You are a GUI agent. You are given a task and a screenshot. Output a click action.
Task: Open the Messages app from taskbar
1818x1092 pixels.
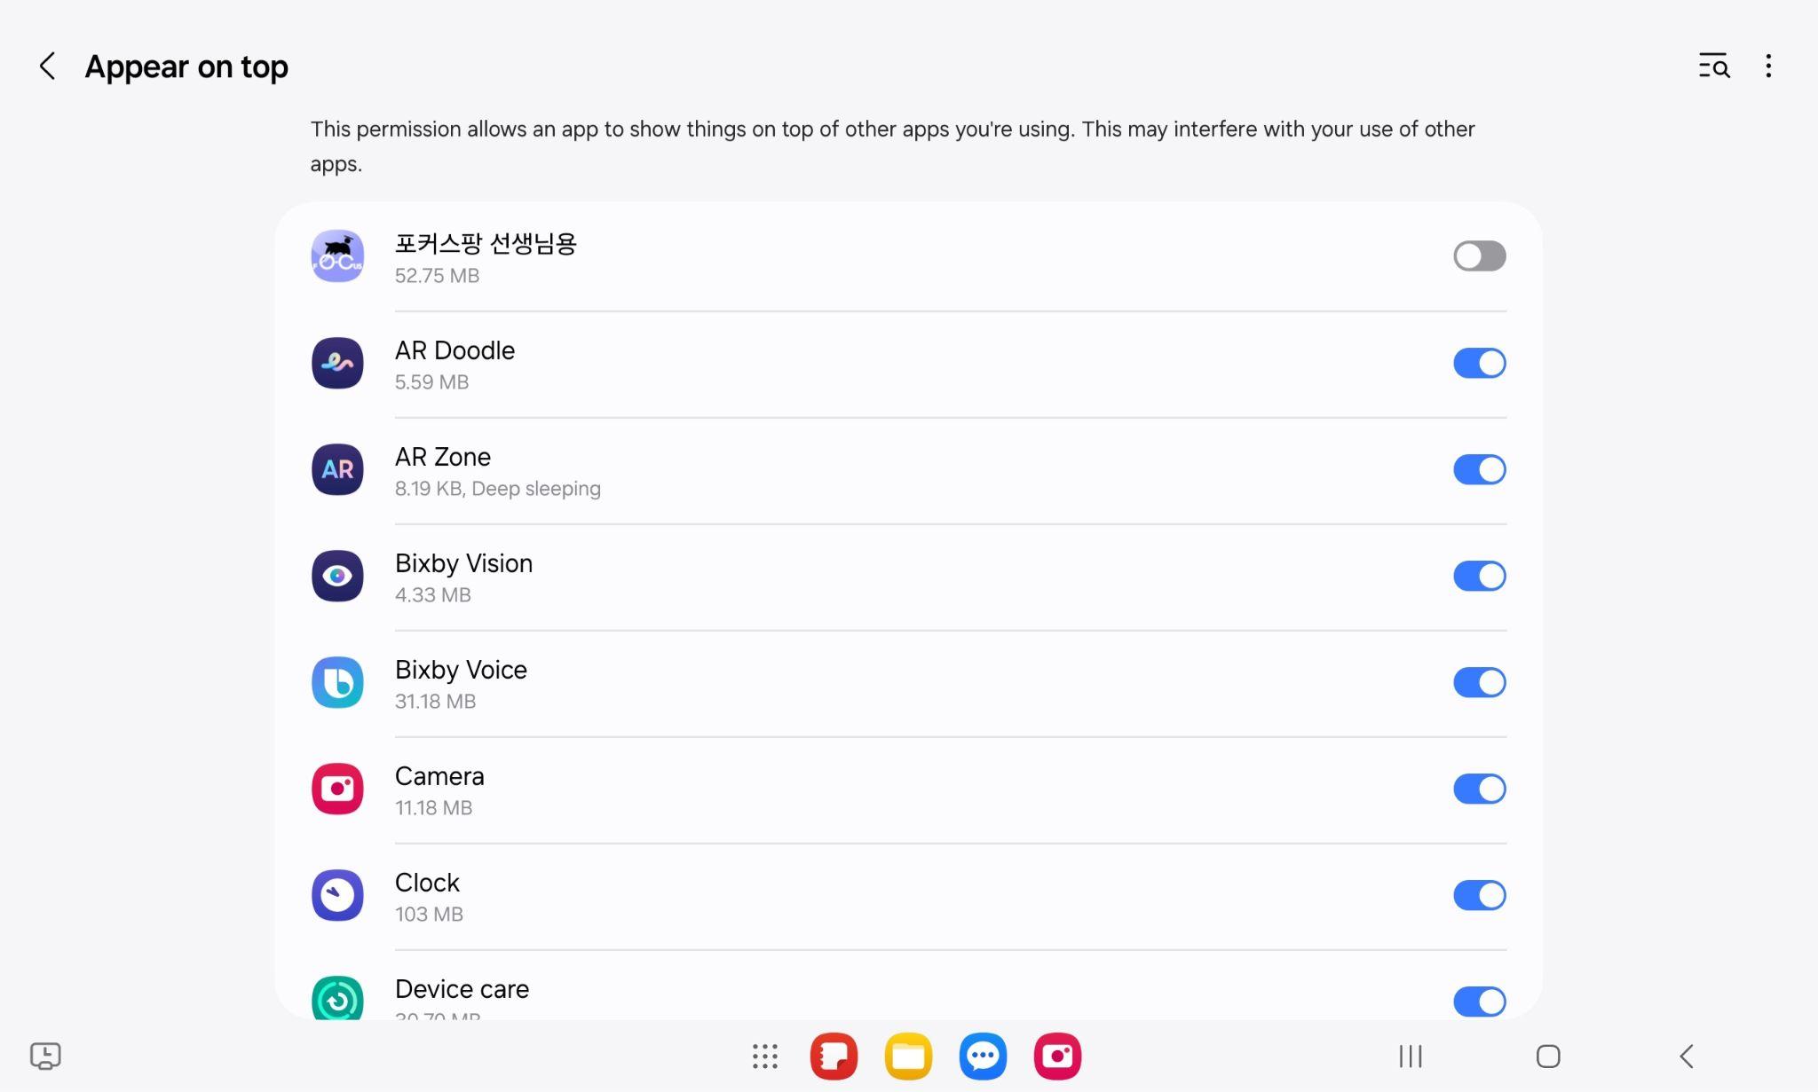coord(983,1057)
